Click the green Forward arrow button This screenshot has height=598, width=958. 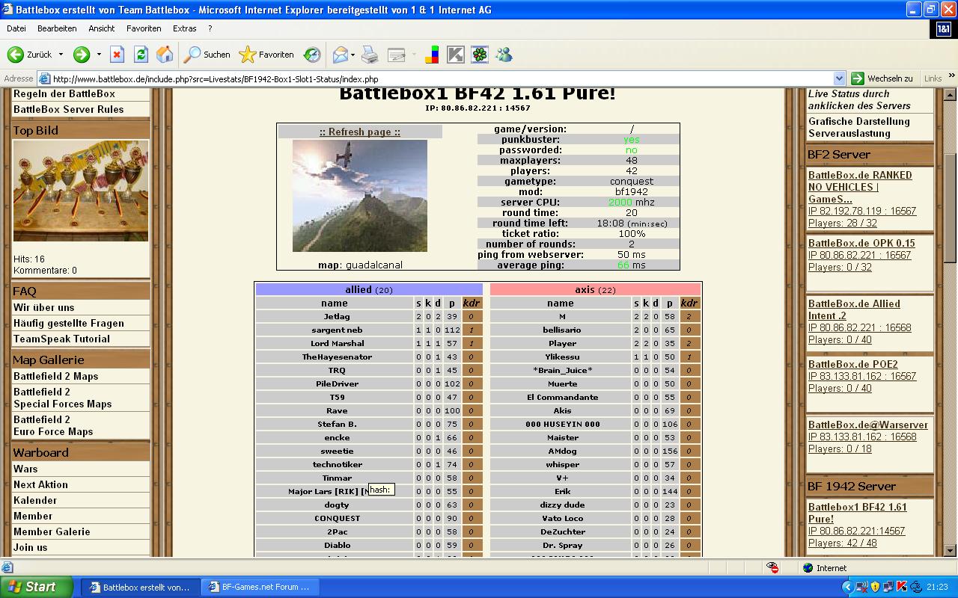(x=81, y=55)
